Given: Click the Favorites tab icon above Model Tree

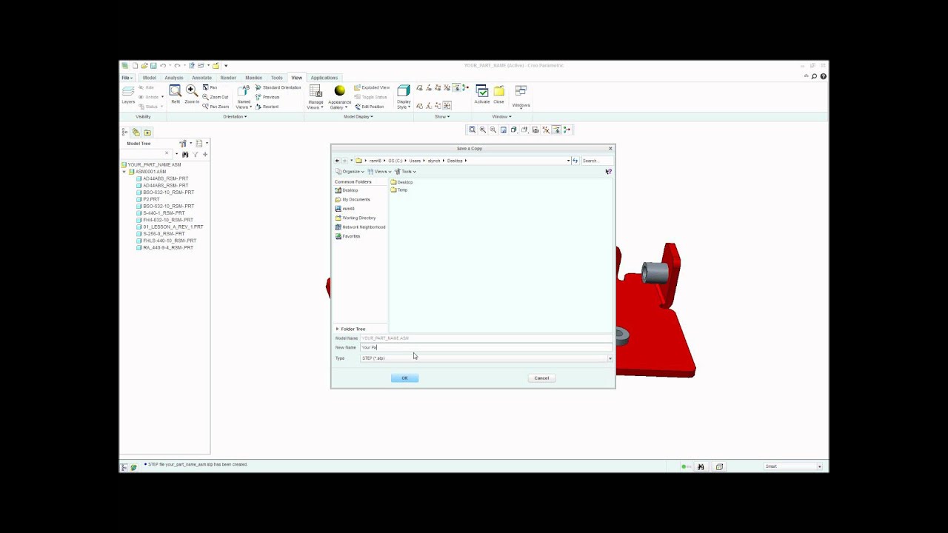Looking at the screenshot, I should 147,132.
